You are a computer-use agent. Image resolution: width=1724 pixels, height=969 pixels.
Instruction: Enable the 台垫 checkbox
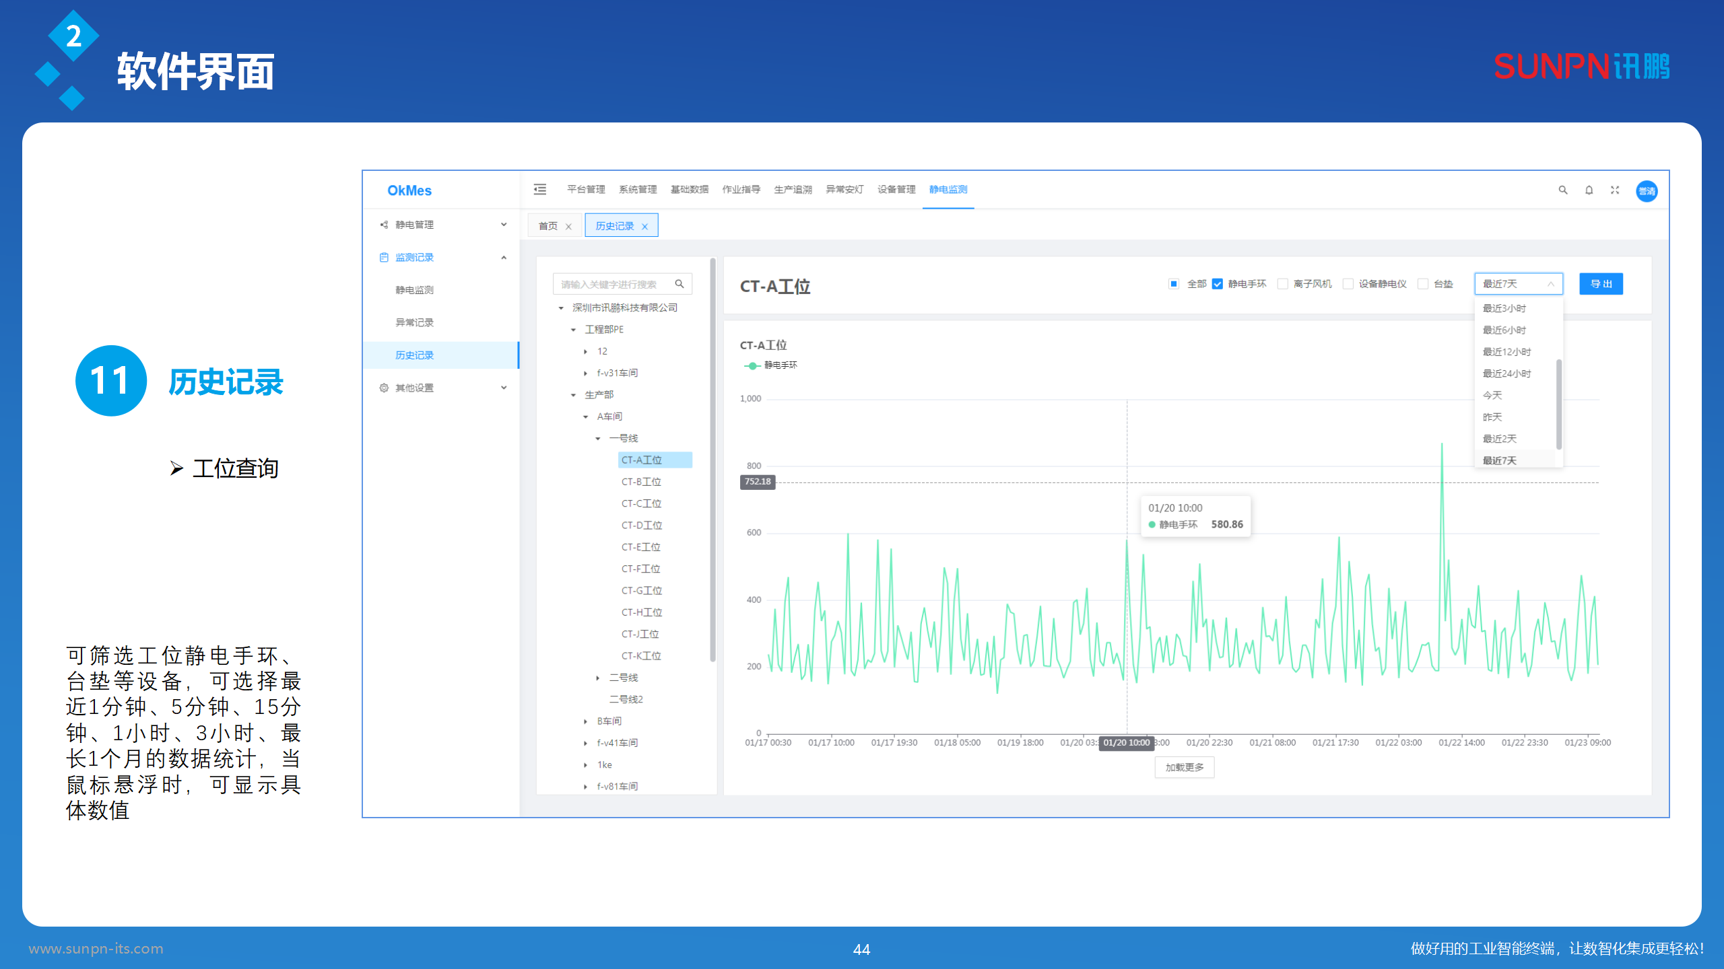pyautogui.click(x=1423, y=284)
